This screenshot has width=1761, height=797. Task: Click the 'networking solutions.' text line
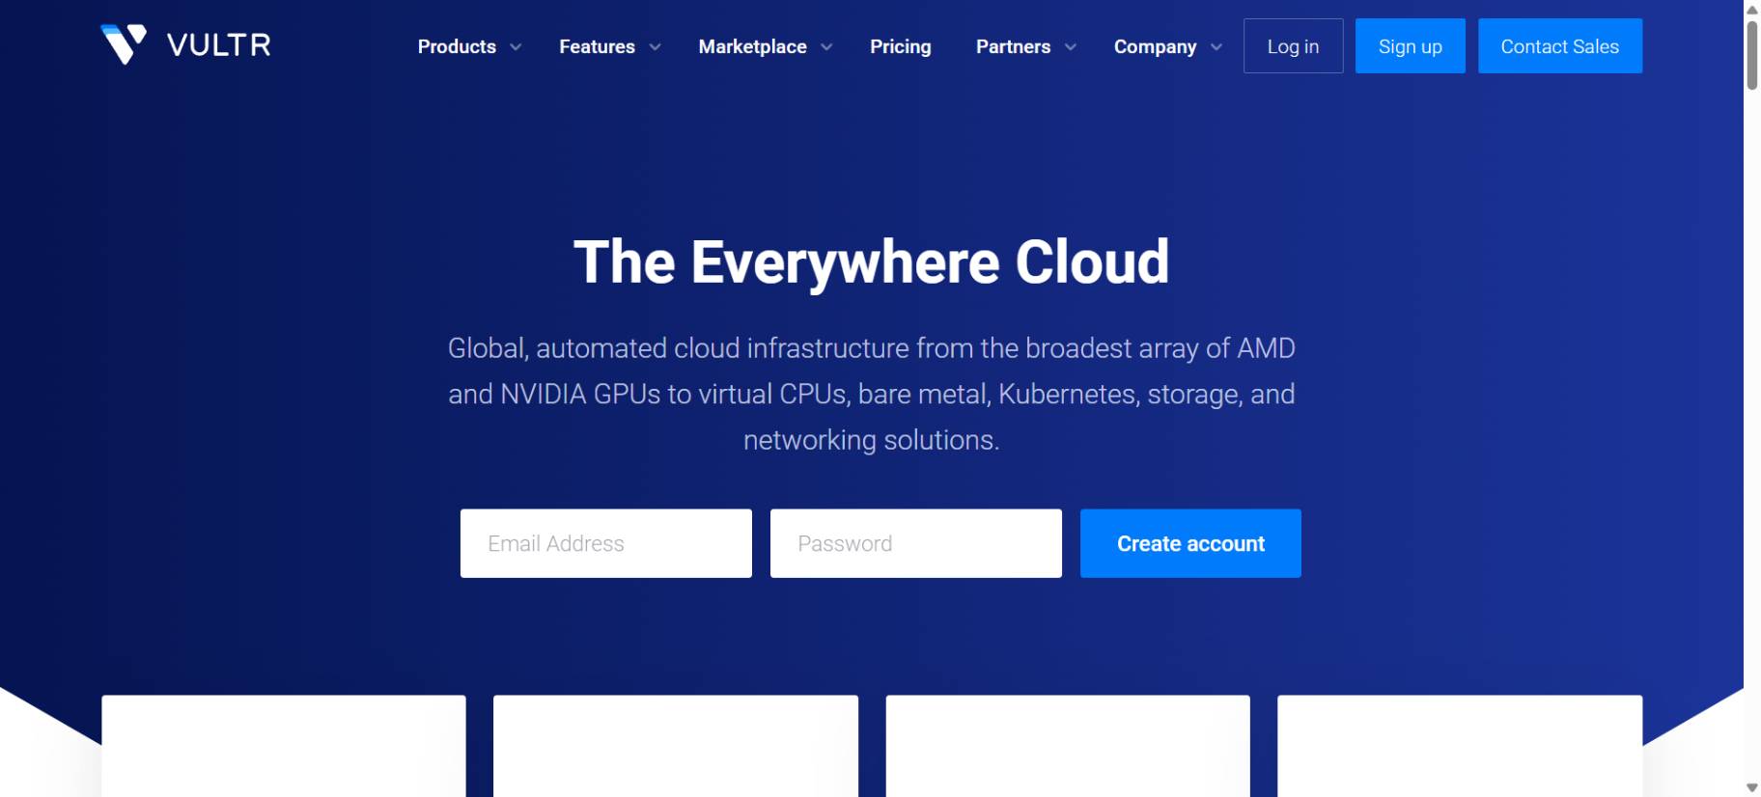[x=871, y=440]
